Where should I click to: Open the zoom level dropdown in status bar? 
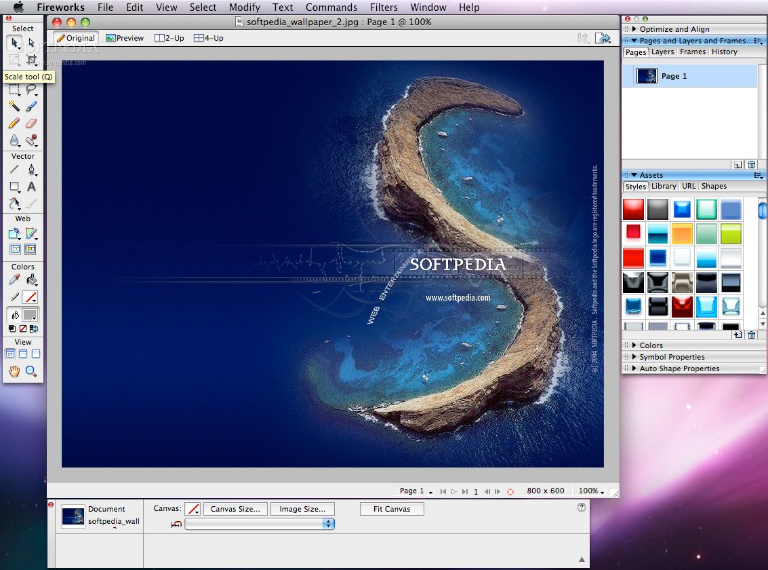coord(592,491)
